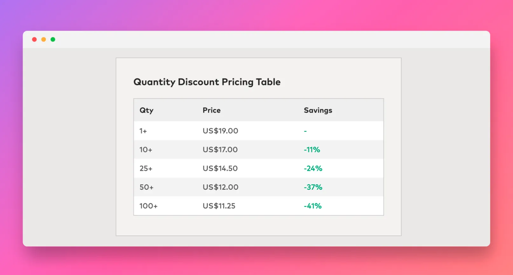Viewport: 513px width, 275px height.
Task: Select the Price column header
Action: click(212, 110)
